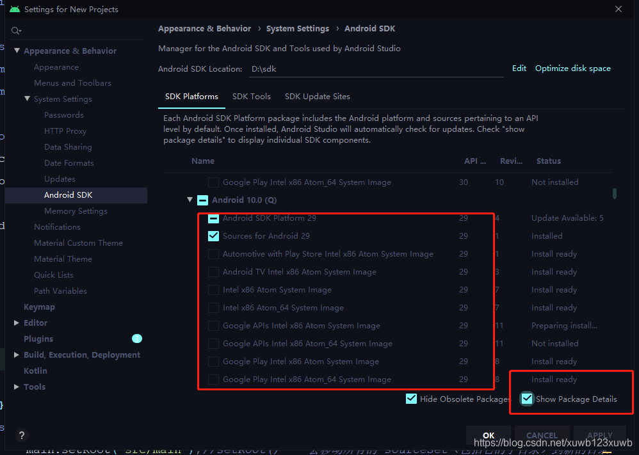Viewport: 639px width, 455px height.
Task: Check Intel x86 Atom System Image API 29
Action: point(213,290)
